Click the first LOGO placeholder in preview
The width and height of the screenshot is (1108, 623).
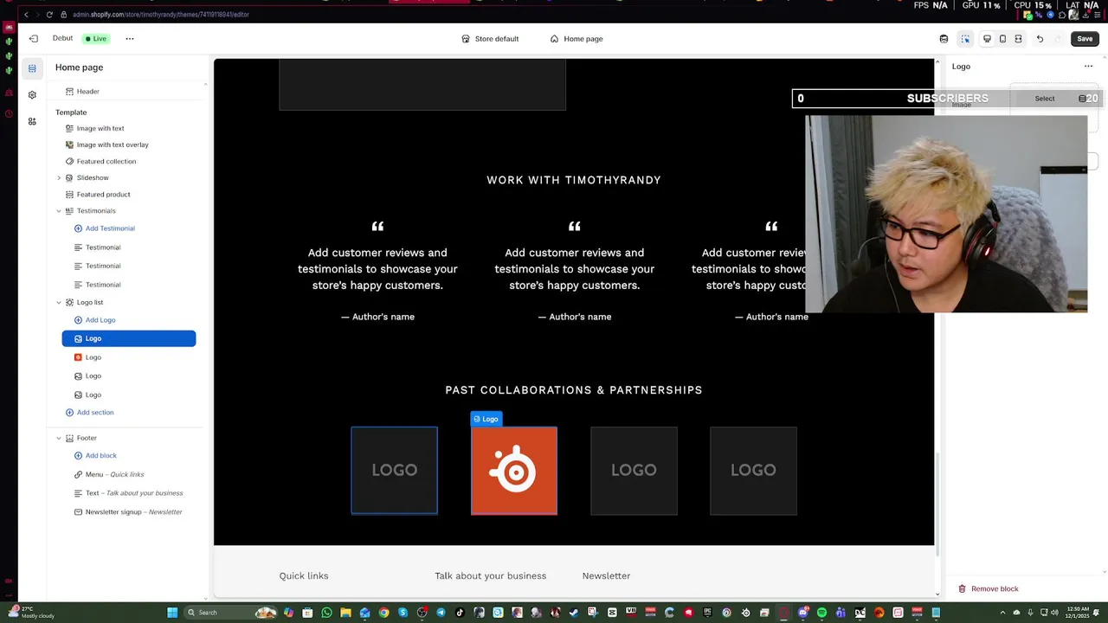[394, 470]
